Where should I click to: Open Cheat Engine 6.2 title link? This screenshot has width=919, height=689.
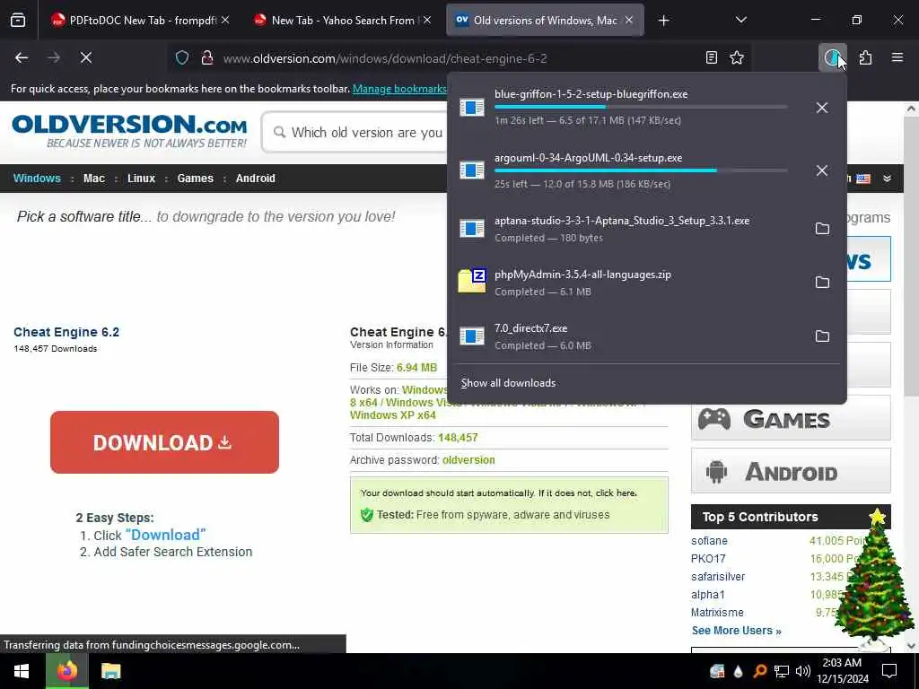point(66,332)
